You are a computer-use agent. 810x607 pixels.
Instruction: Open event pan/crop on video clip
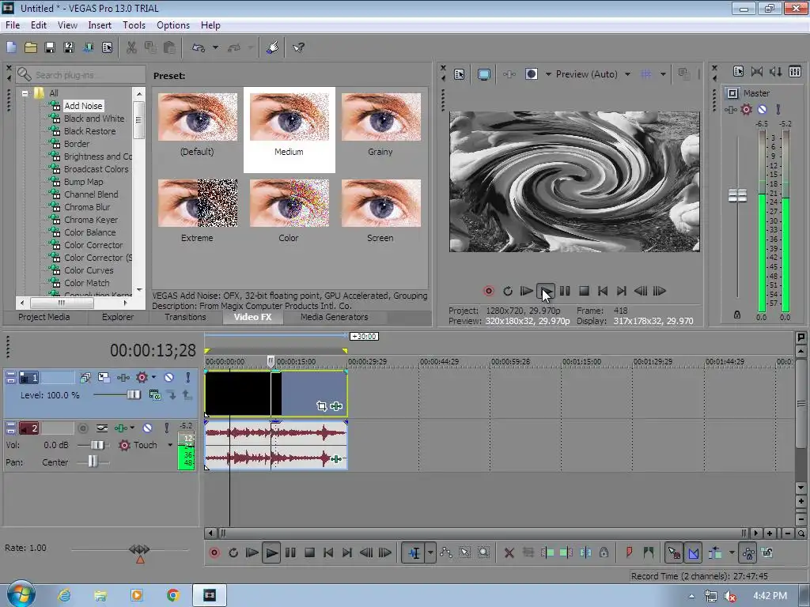[x=321, y=406]
